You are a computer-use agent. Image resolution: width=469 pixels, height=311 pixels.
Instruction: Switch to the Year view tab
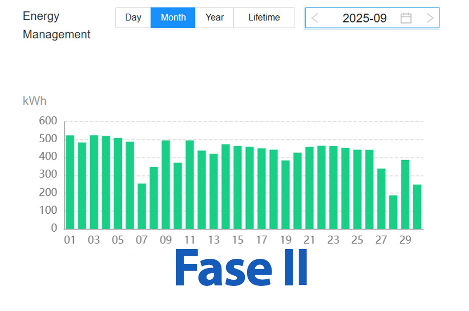(214, 17)
